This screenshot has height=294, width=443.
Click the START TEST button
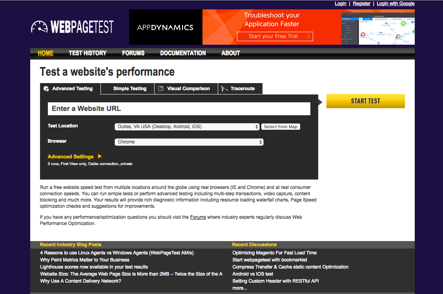(366, 101)
